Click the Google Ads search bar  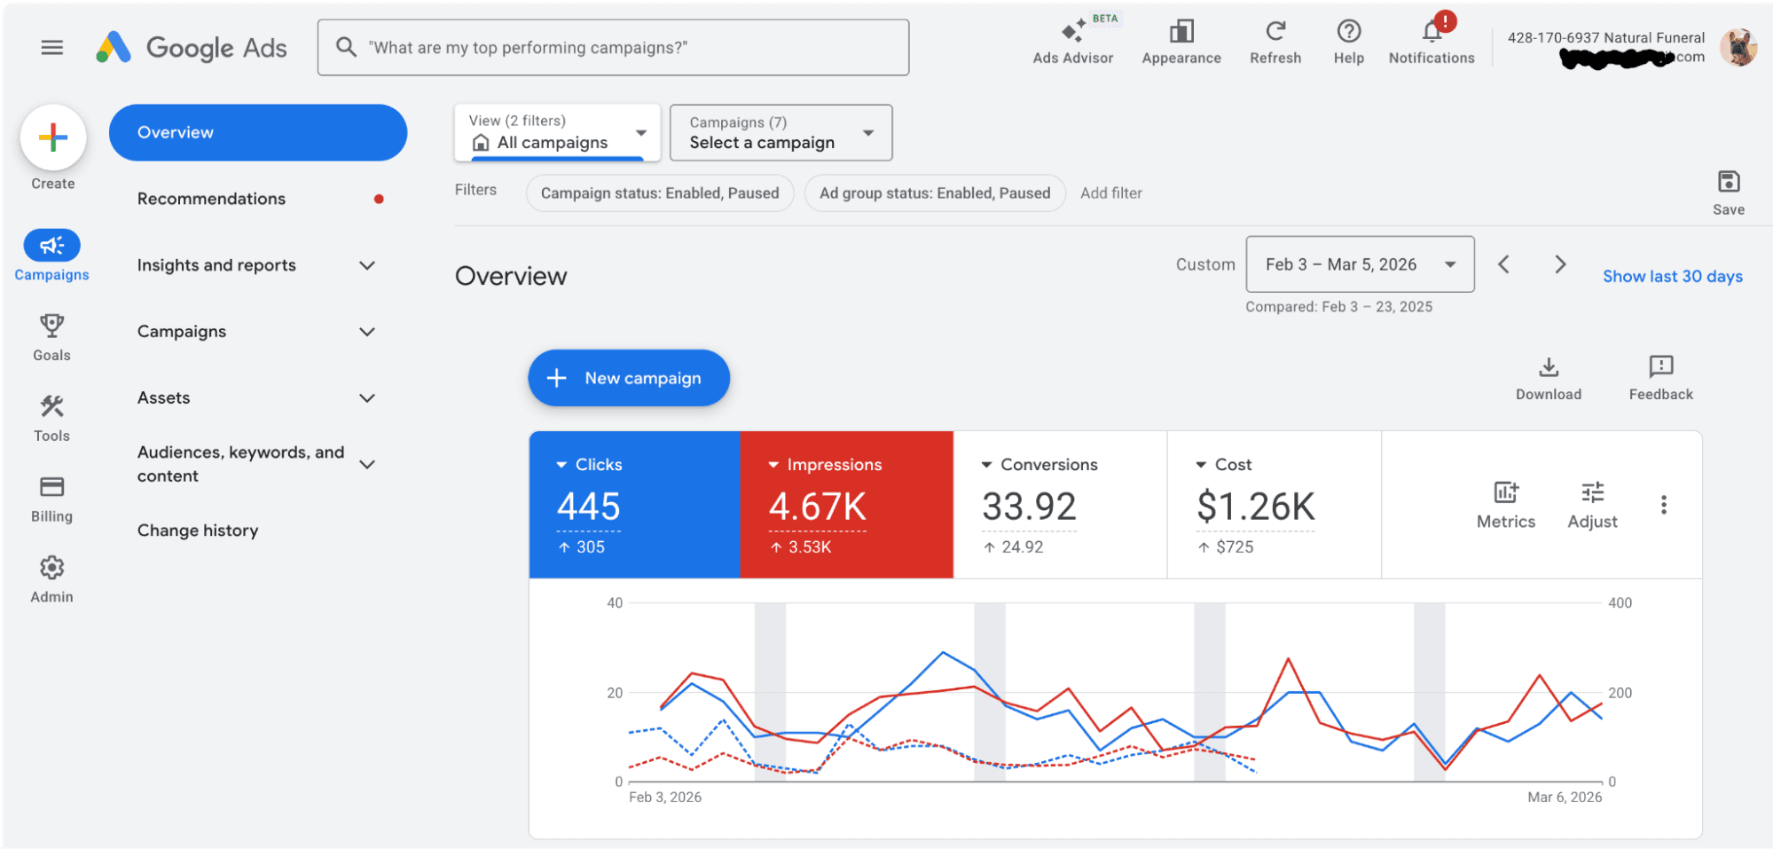pos(613,47)
